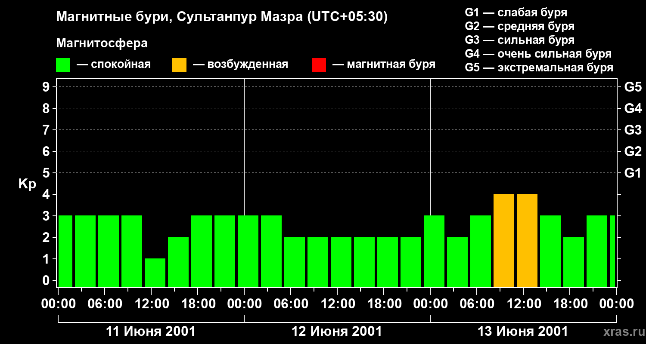The image size is (646, 344).
Task: Click the G3 label on the right axis
Action: point(633,130)
